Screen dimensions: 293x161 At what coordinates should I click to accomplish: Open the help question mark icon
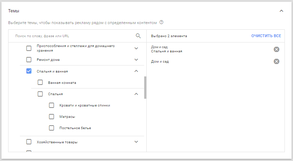click(162, 22)
